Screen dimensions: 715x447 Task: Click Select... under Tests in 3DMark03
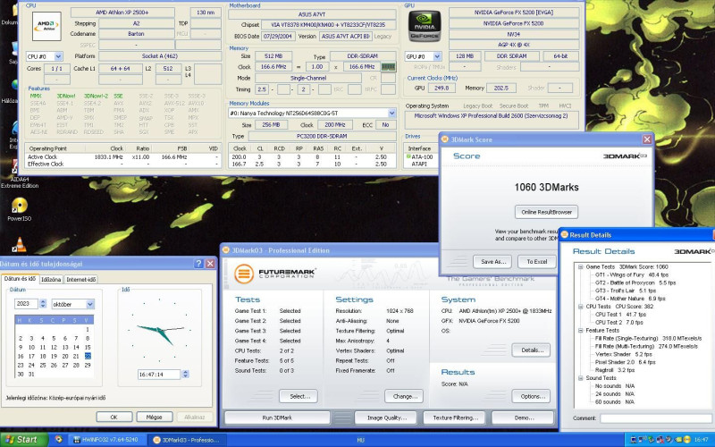click(299, 396)
